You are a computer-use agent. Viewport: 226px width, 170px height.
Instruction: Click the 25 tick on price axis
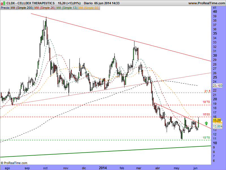coord(215,77)
